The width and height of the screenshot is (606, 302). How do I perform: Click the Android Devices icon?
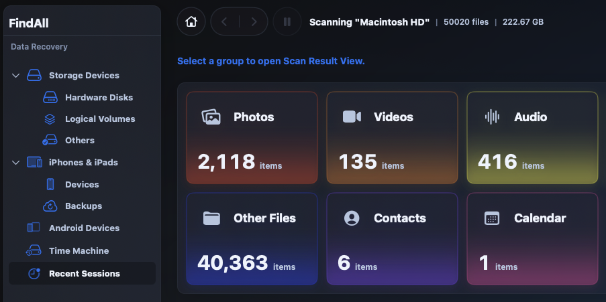coord(34,228)
